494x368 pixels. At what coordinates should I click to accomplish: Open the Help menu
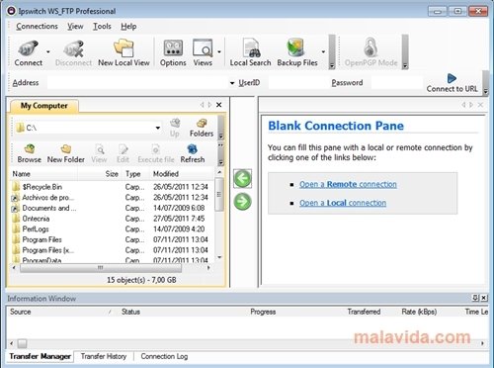[x=128, y=27]
